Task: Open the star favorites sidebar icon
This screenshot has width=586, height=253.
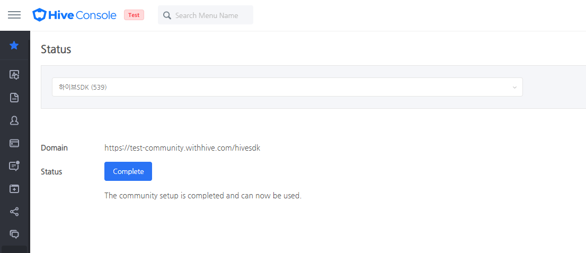Action: pos(14,45)
